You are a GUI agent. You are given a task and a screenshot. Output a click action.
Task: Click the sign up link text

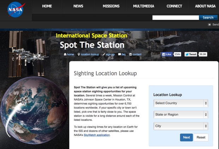[110, 55]
